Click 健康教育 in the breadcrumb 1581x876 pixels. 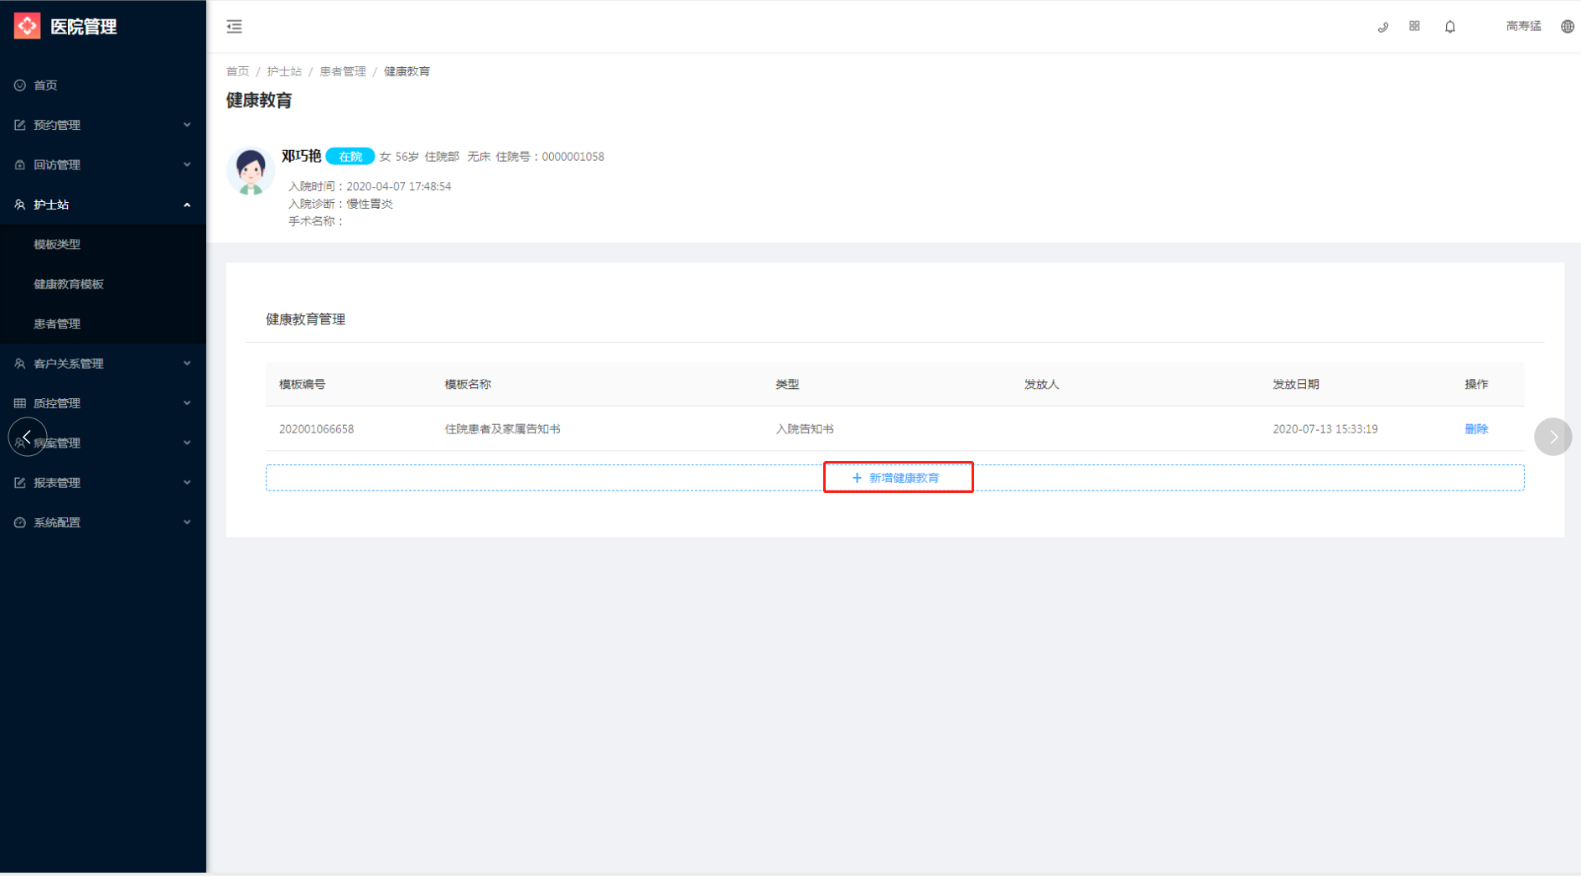point(407,71)
